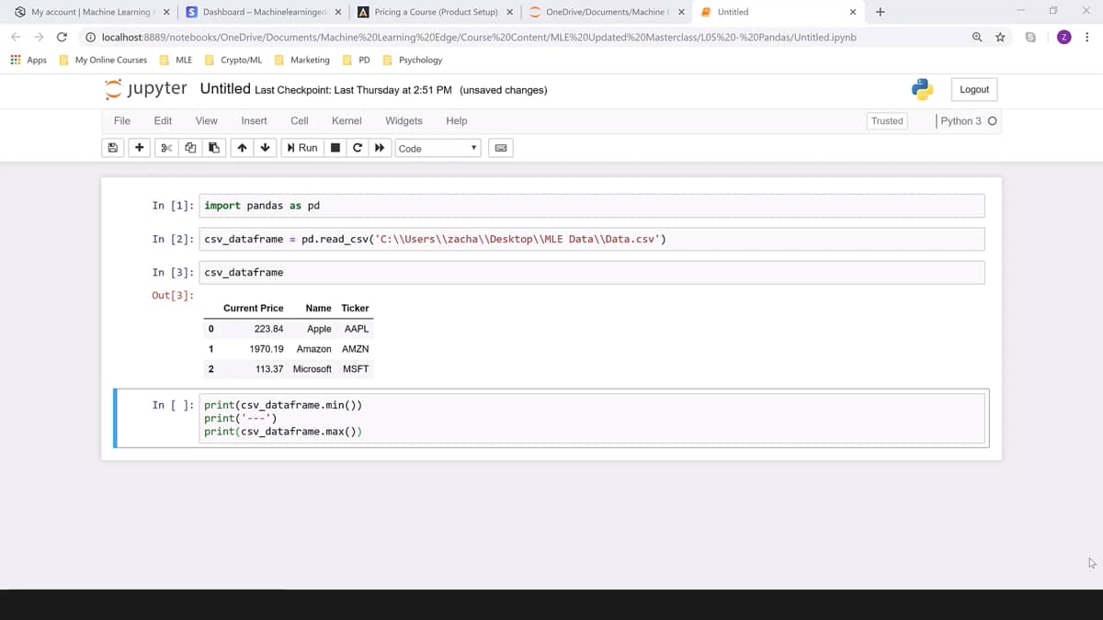Click the Python 3 kernel name
The width and height of the screenshot is (1103, 620).
click(x=961, y=121)
